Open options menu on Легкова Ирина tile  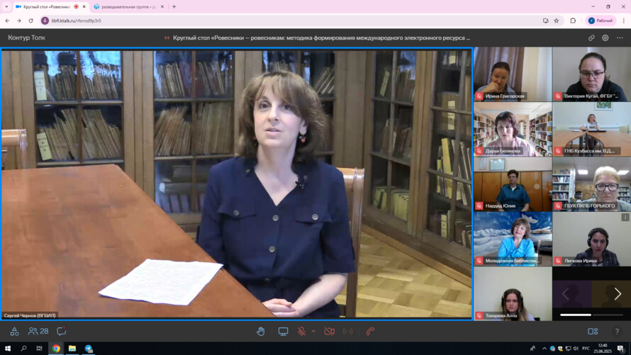point(625,218)
